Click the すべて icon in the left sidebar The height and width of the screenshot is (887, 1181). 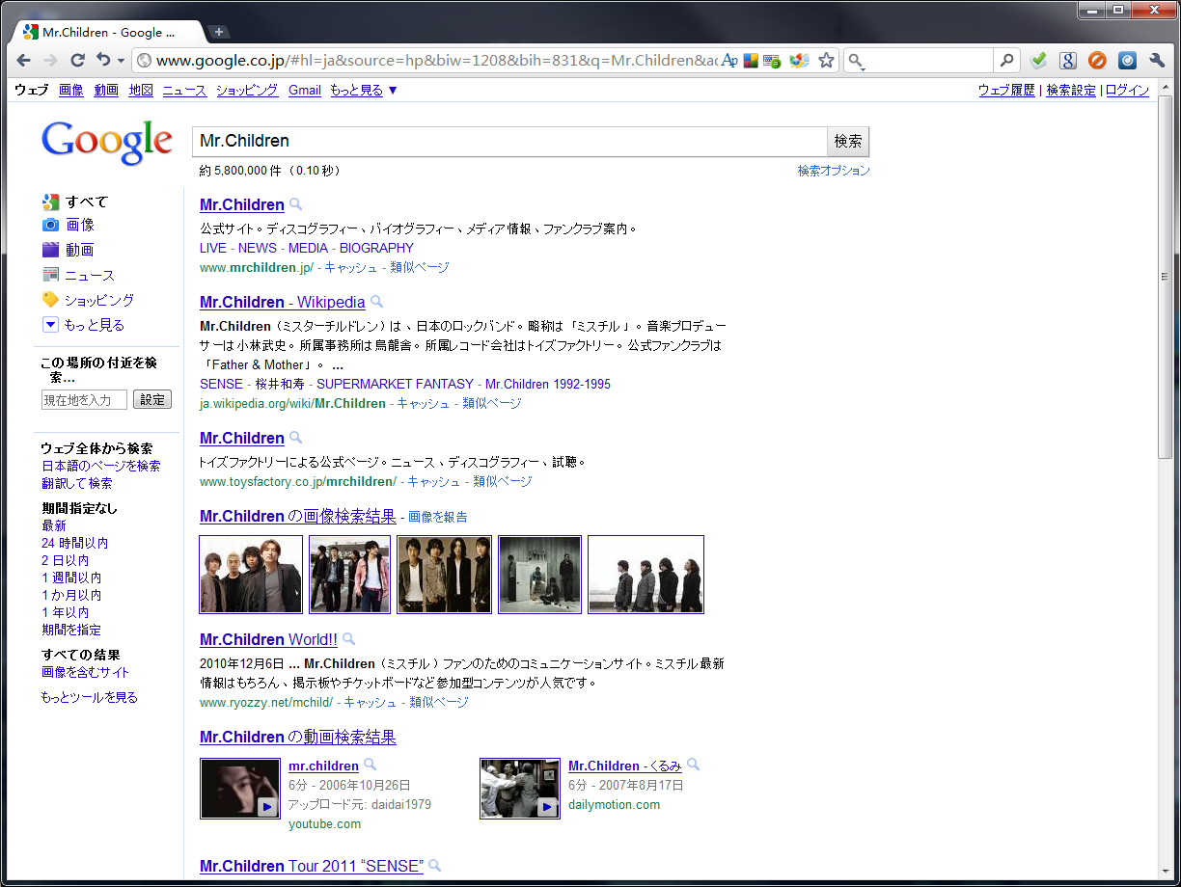pos(50,202)
